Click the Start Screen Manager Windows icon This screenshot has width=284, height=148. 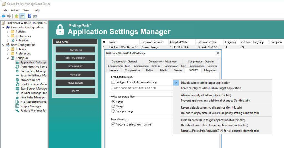pyautogui.click(x=17, y=89)
